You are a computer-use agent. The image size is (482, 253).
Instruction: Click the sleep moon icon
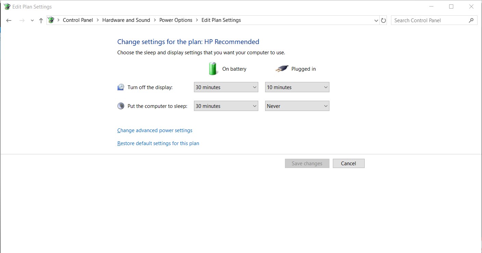click(121, 106)
